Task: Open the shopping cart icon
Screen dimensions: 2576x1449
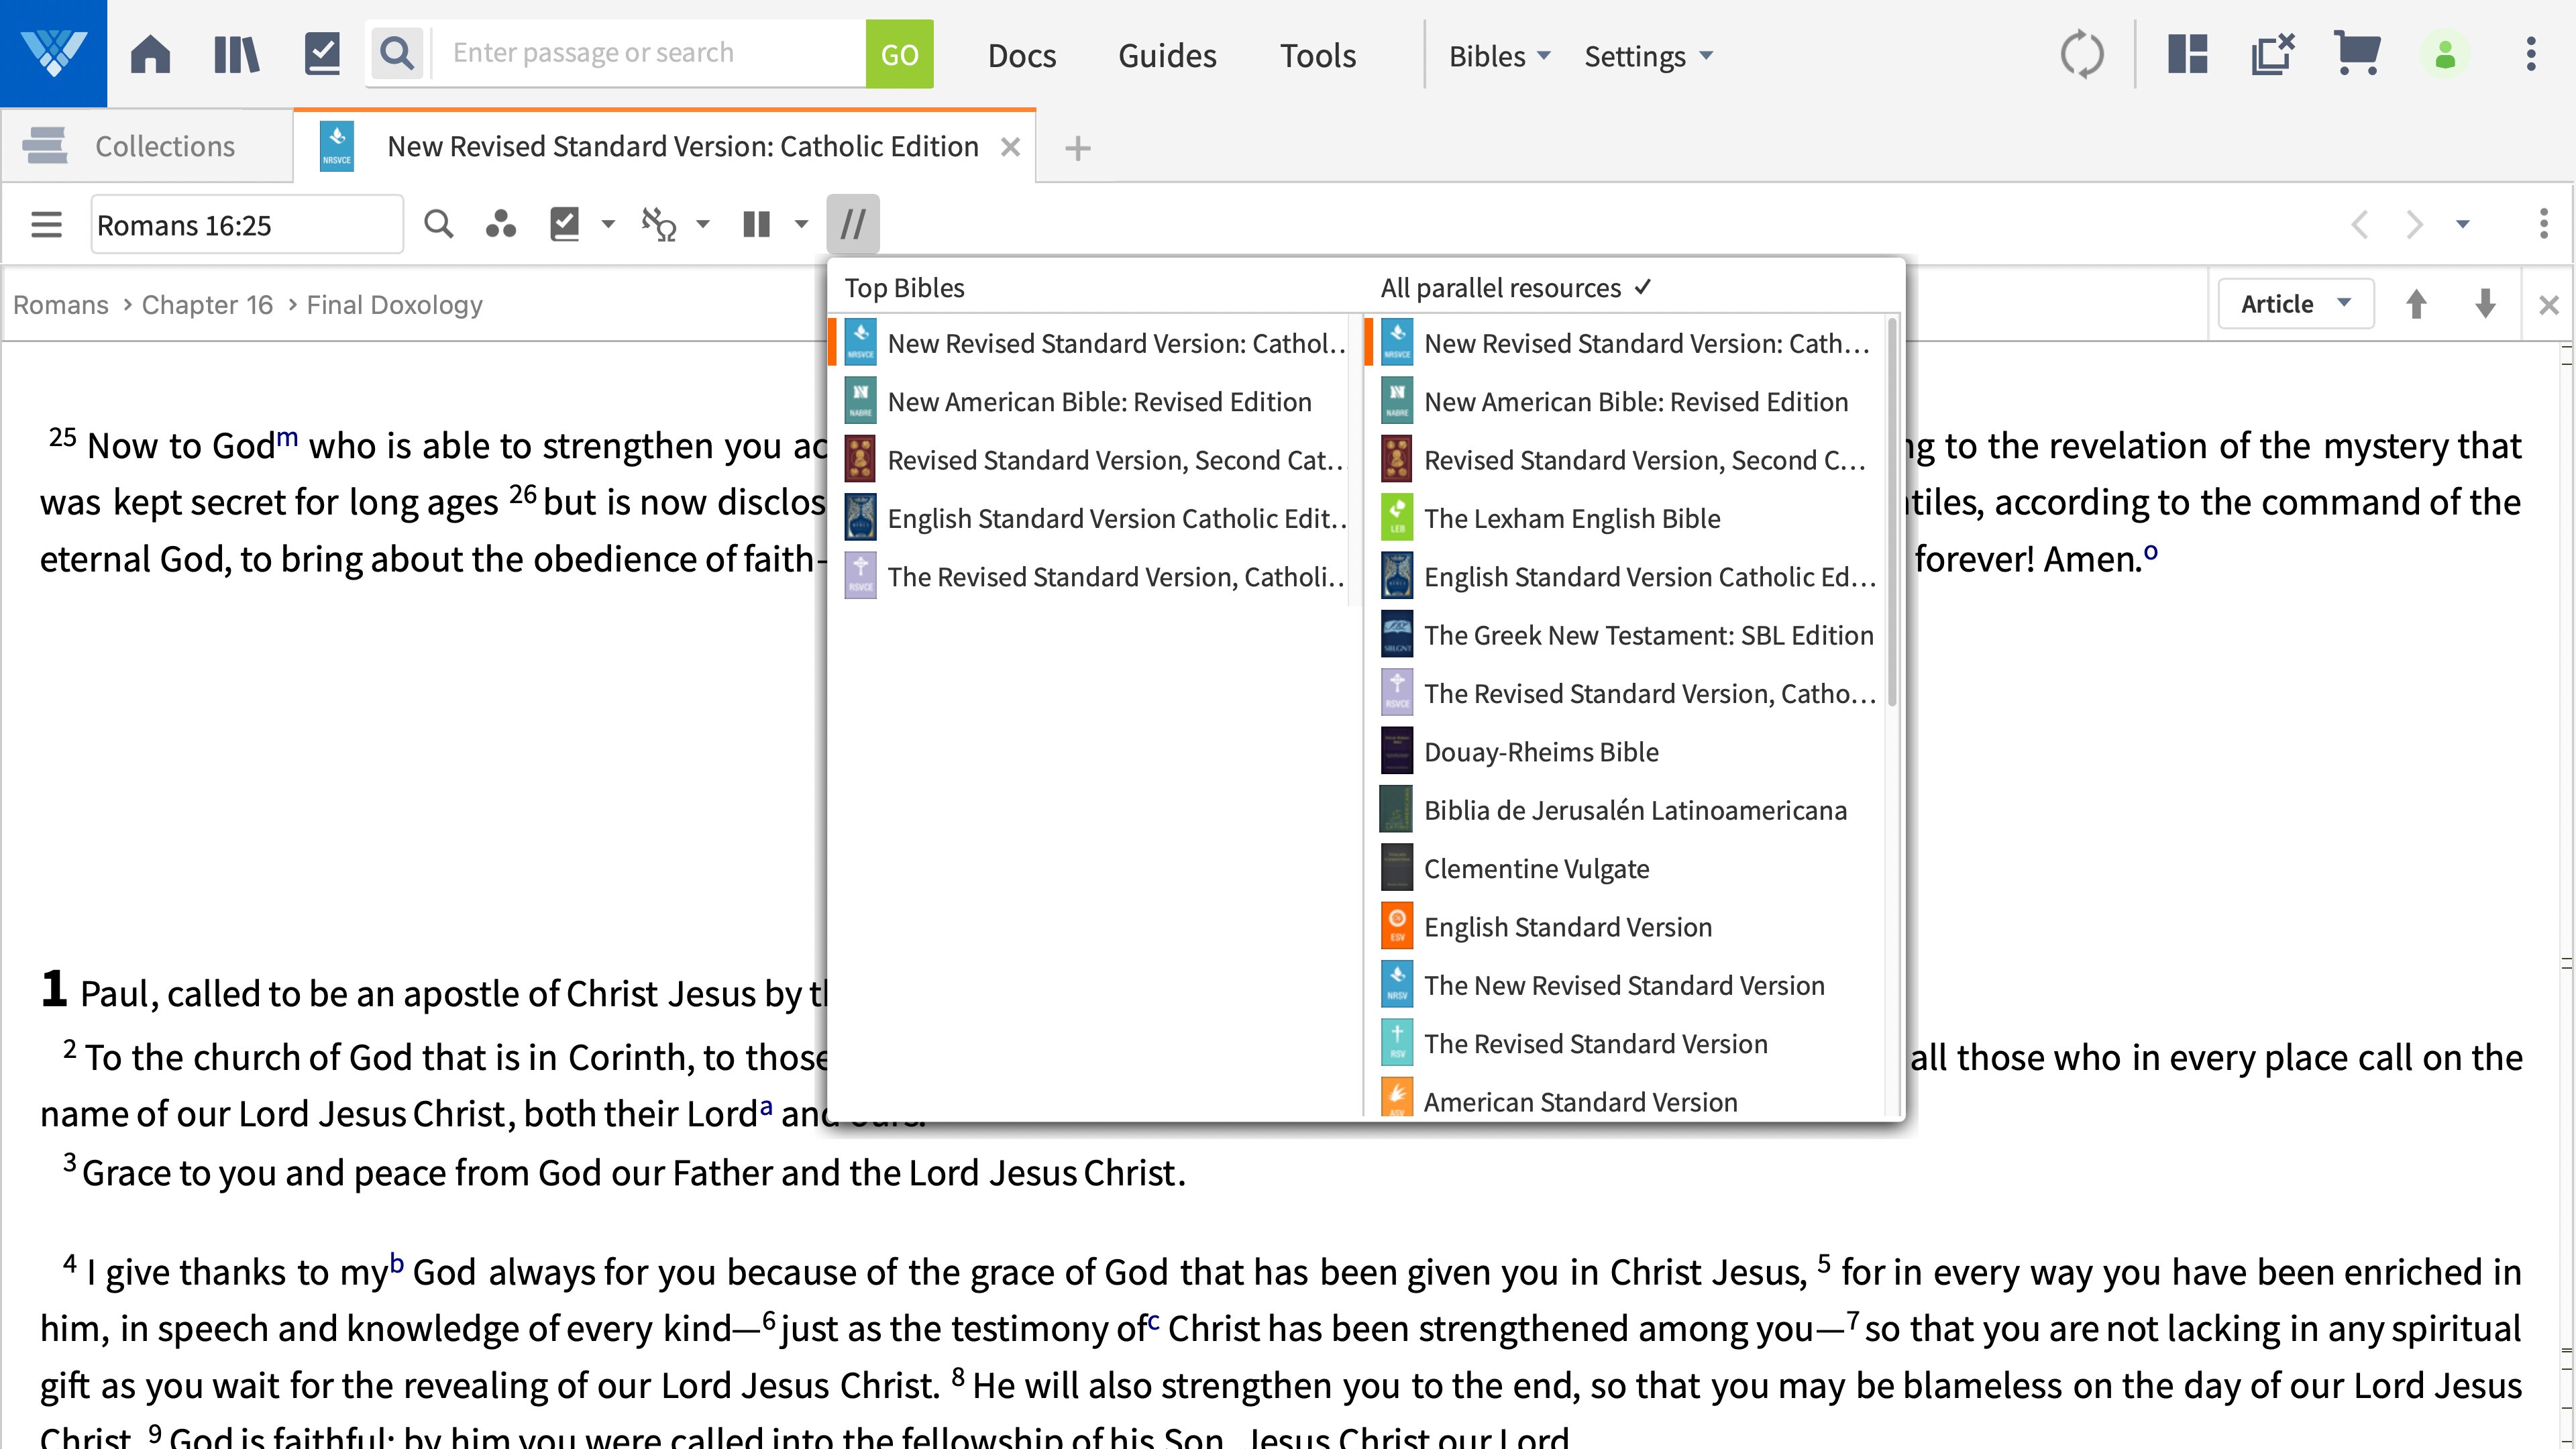Action: tap(2357, 54)
